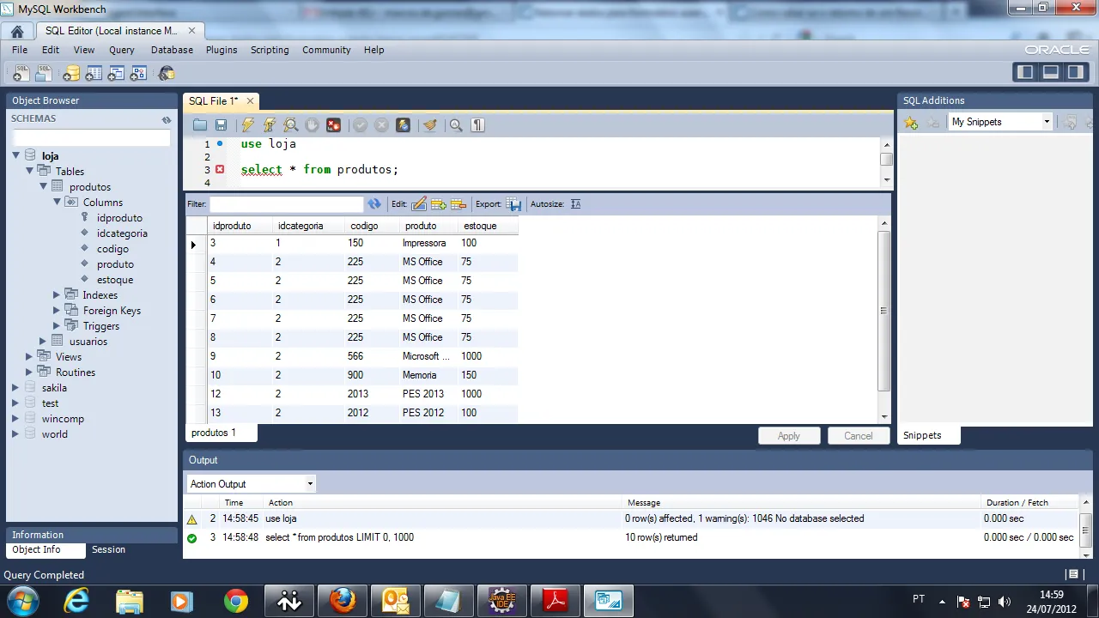
Task: Toggle auto-commit mode icon
Action: pyautogui.click(x=403, y=125)
